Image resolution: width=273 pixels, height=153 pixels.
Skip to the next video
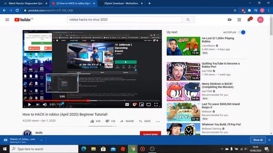(x=38, y=105)
